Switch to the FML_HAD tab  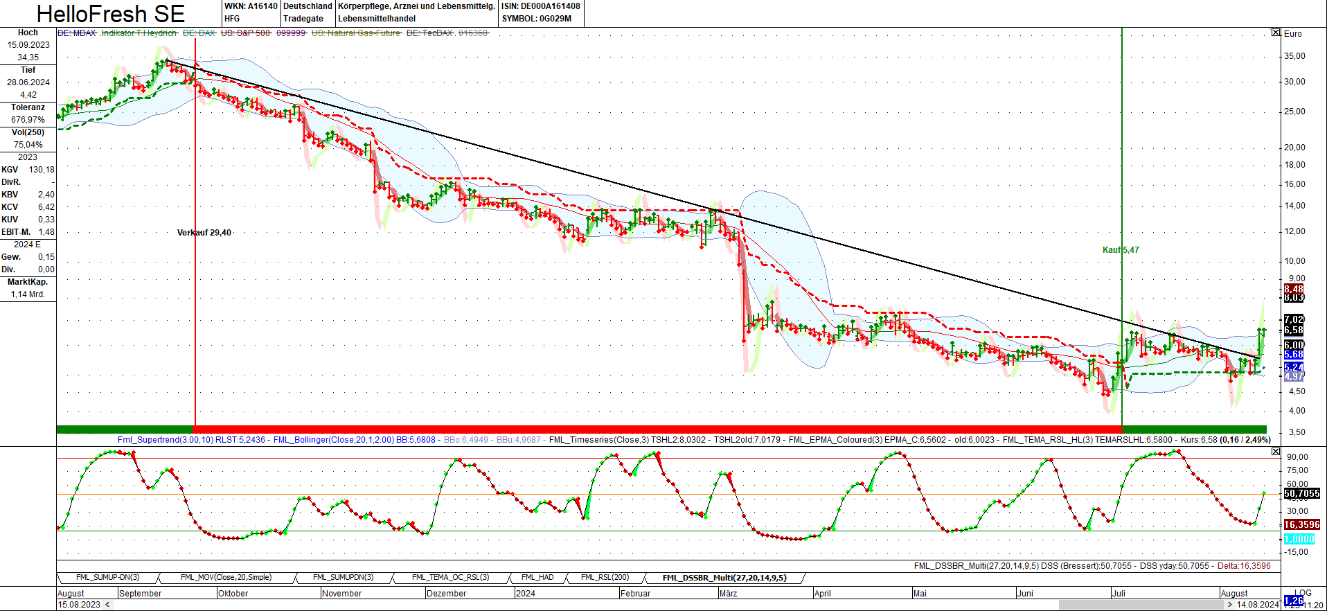pos(537,578)
